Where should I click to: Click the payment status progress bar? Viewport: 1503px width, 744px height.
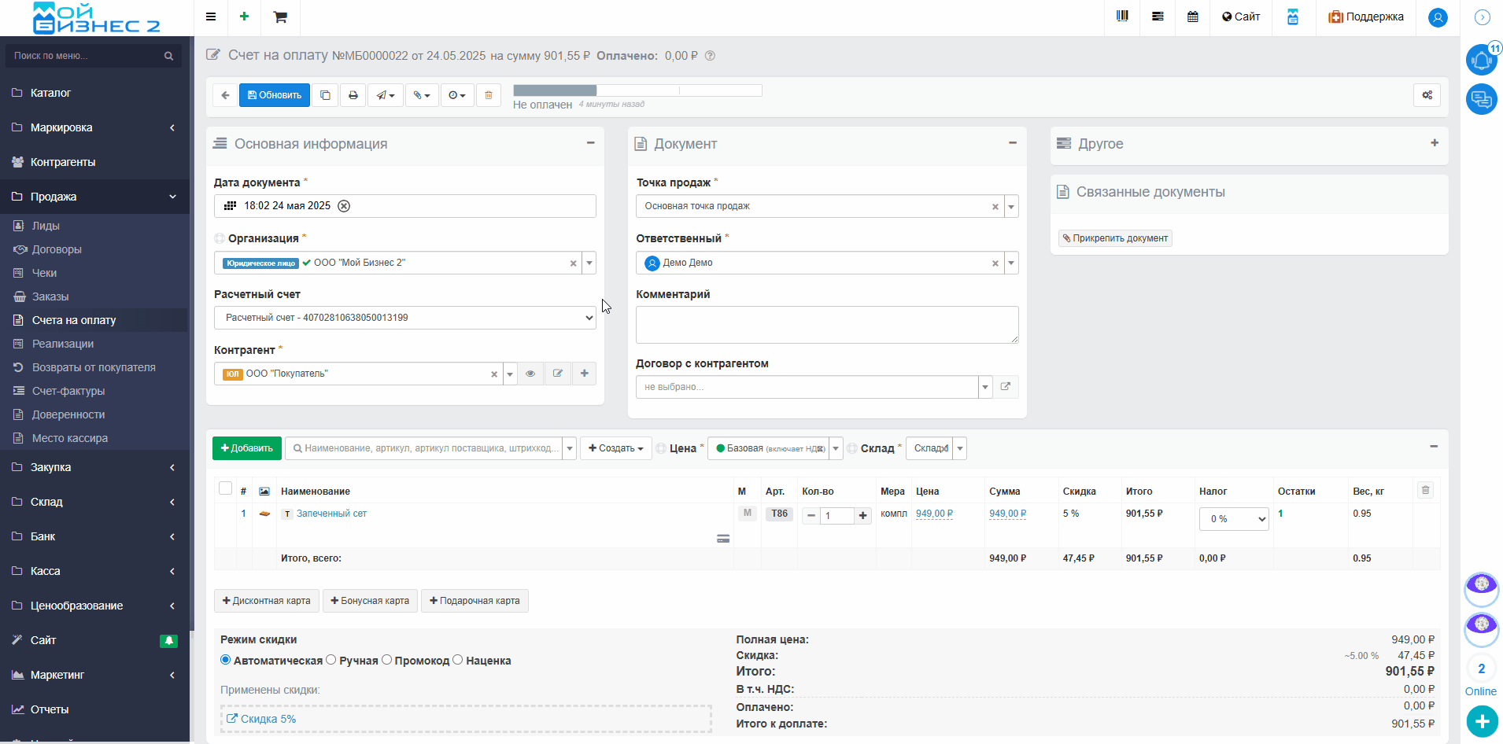(x=637, y=90)
